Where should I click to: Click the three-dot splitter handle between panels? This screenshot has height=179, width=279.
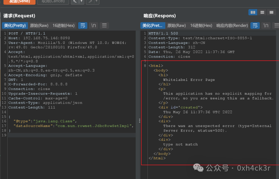click(x=139, y=121)
